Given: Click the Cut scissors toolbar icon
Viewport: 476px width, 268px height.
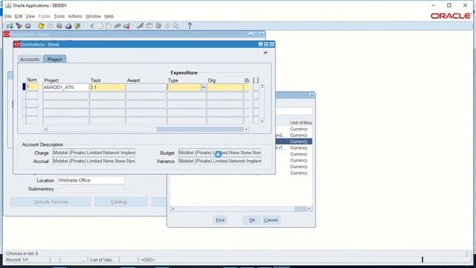Looking at the screenshot, I should point(91,26).
